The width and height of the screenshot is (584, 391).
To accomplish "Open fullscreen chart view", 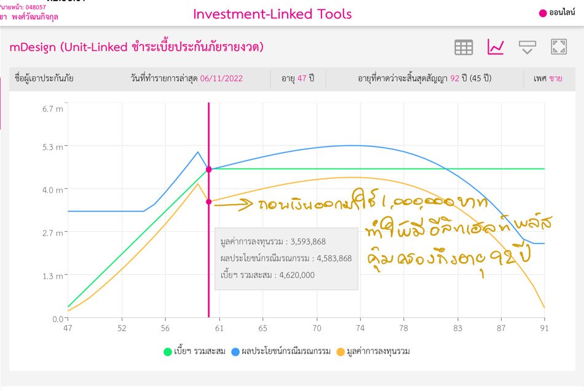I will (559, 47).
